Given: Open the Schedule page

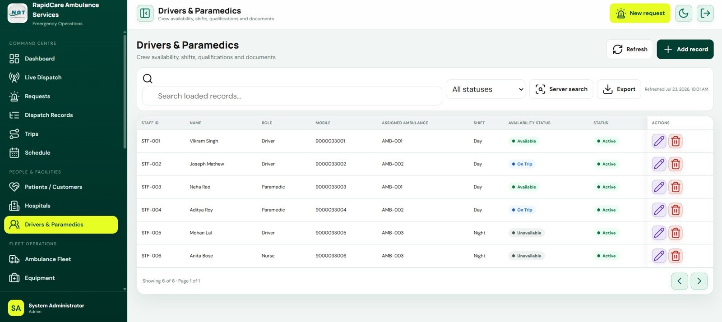Looking at the screenshot, I should point(61,153).
